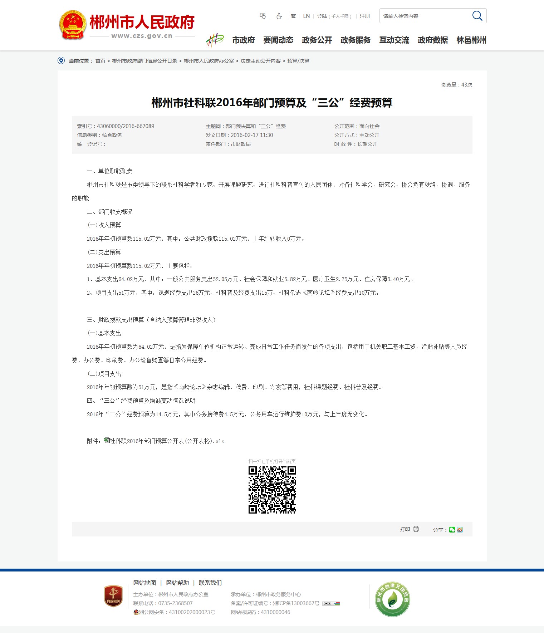Open the 网站帮助 footer link
Screen dimensions: 544x633
177,583
